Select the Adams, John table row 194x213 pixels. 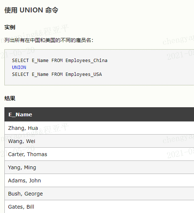pos(99,181)
